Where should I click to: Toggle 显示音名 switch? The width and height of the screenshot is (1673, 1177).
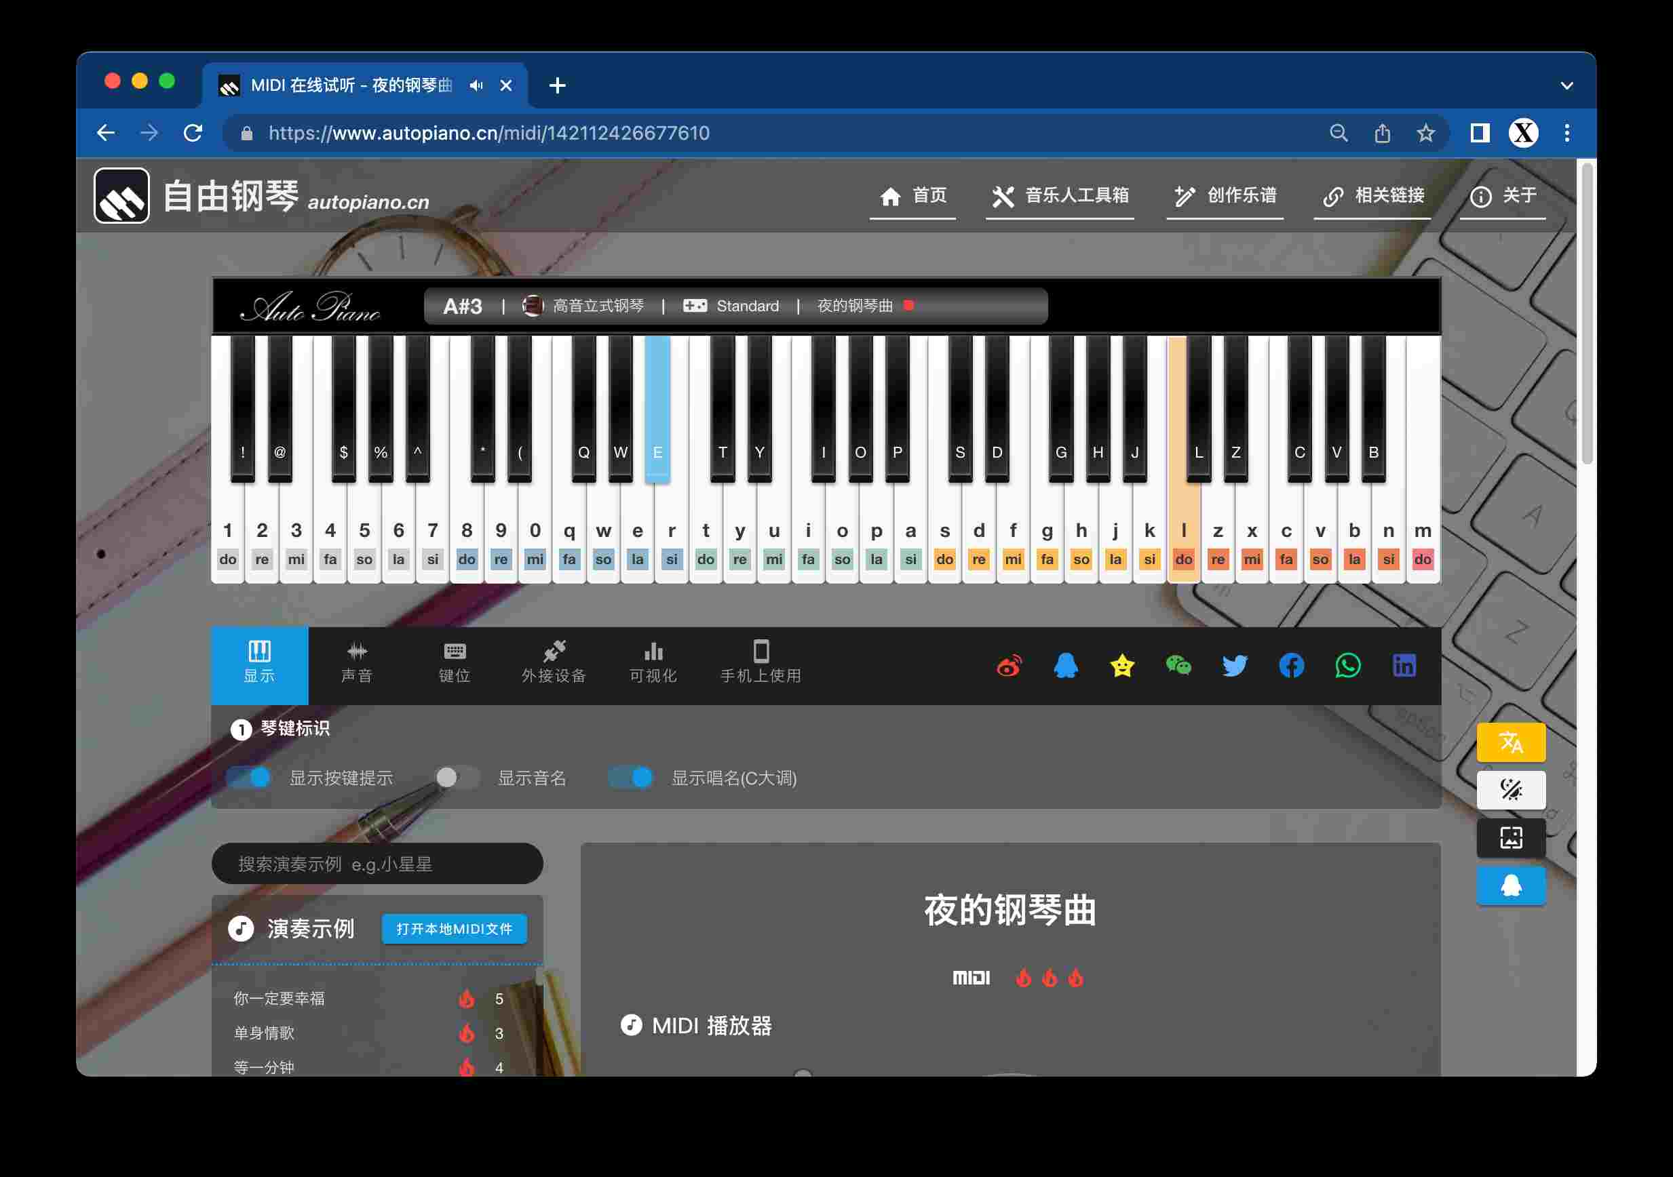pyautogui.click(x=457, y=778)
